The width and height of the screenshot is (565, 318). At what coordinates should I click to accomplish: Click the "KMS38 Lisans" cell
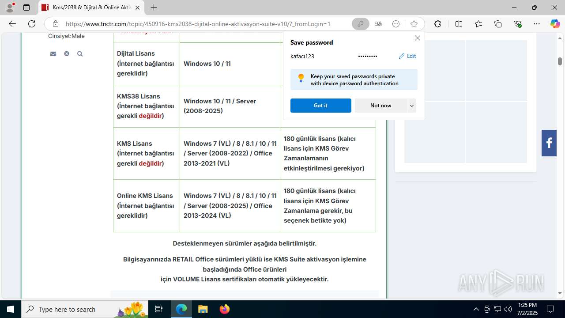147,106
